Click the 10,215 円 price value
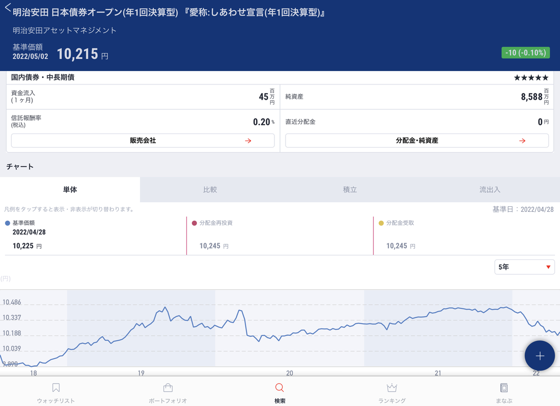Screen dimensions: 560x406 pyautogui.click(x=83, y=54)
